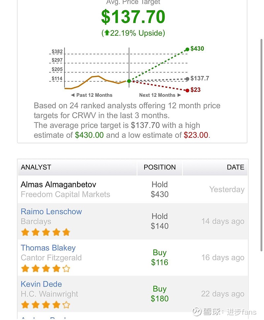Open Kevin Dede analyst profile
The height and width of the screenshot is (320, 264).
[41, 284]
